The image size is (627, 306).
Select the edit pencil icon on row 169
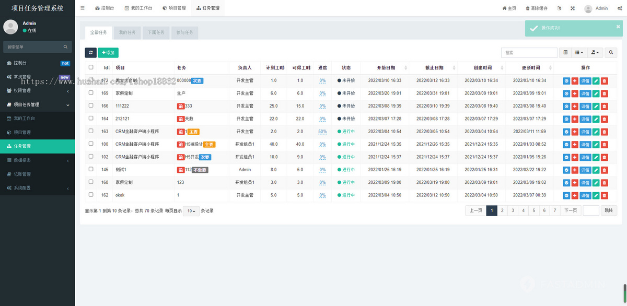(x=596, y=93)
